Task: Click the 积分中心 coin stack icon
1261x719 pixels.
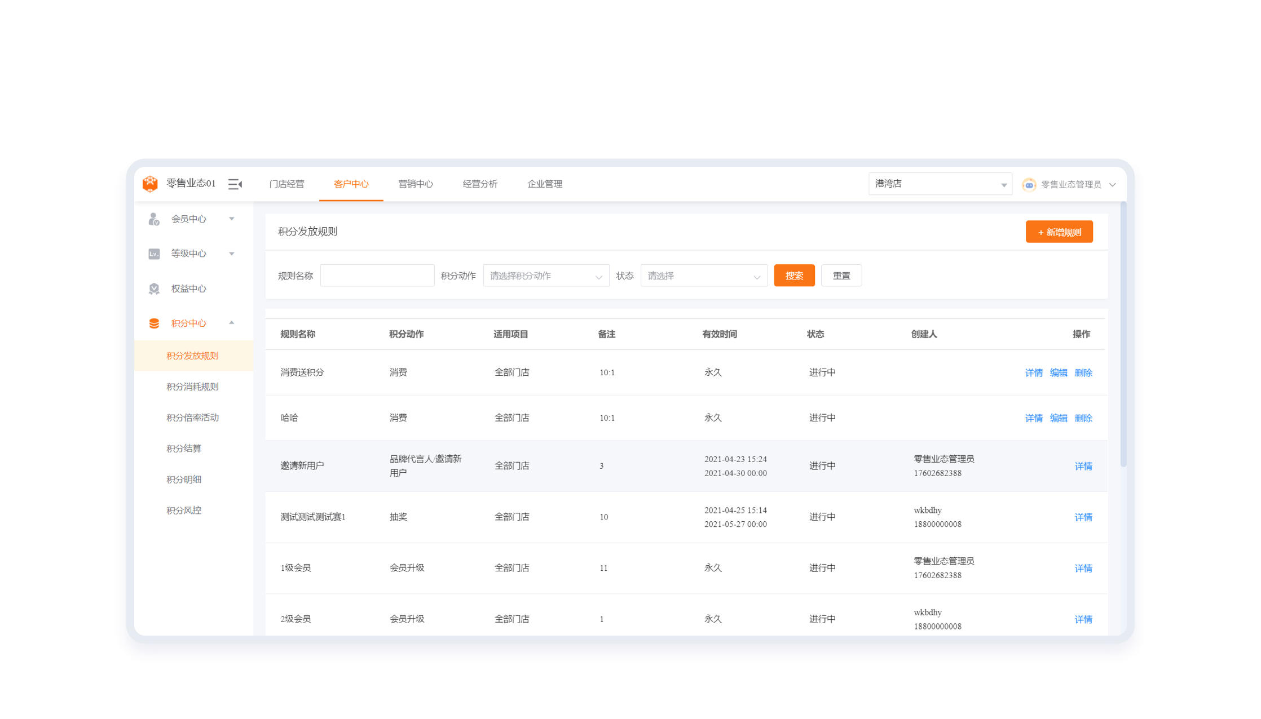Action: (x=154, y=323)
